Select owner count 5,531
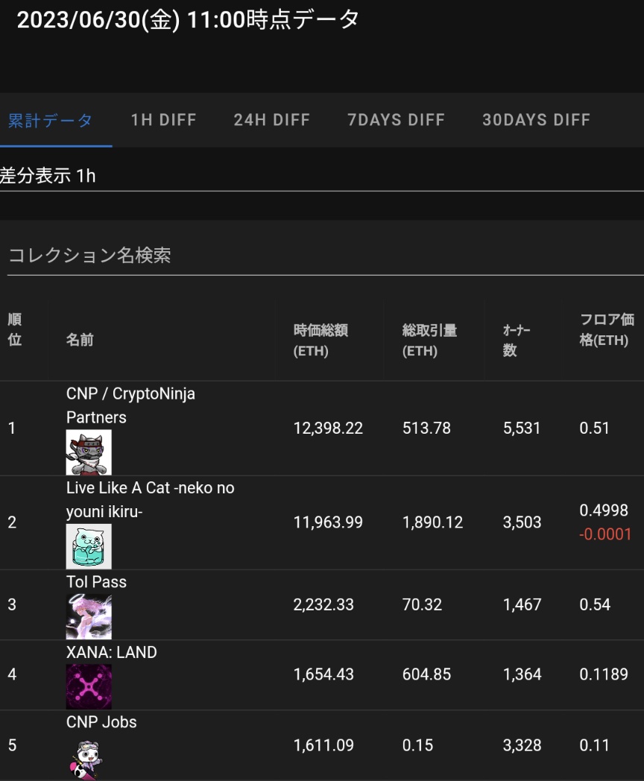This screenshot has width=644, height=781. pyautogui.click(x=522, y=428)
